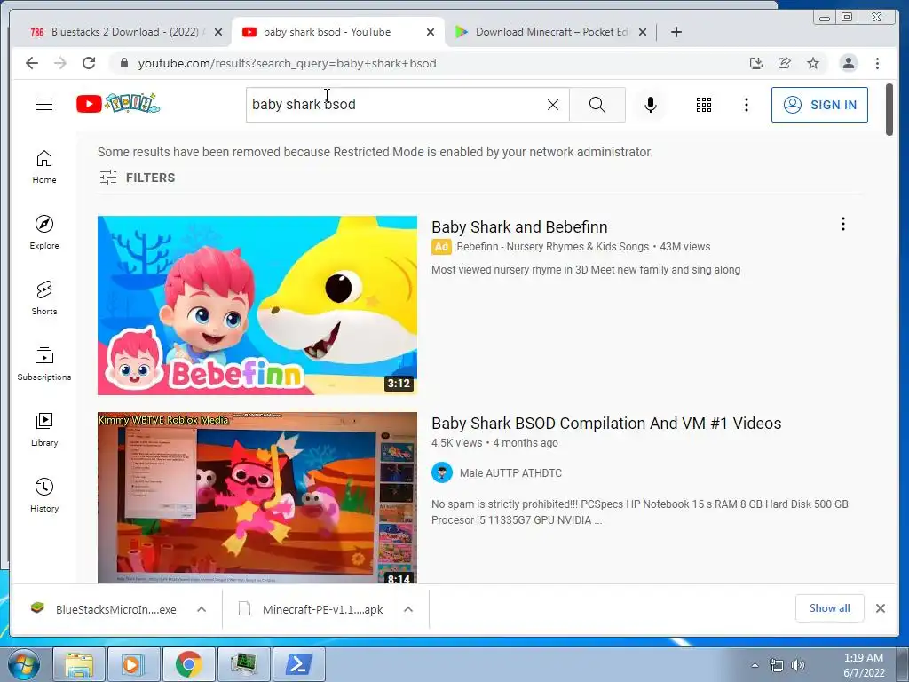
Task: Click the YouTube logo
Action: pos(118,104)
